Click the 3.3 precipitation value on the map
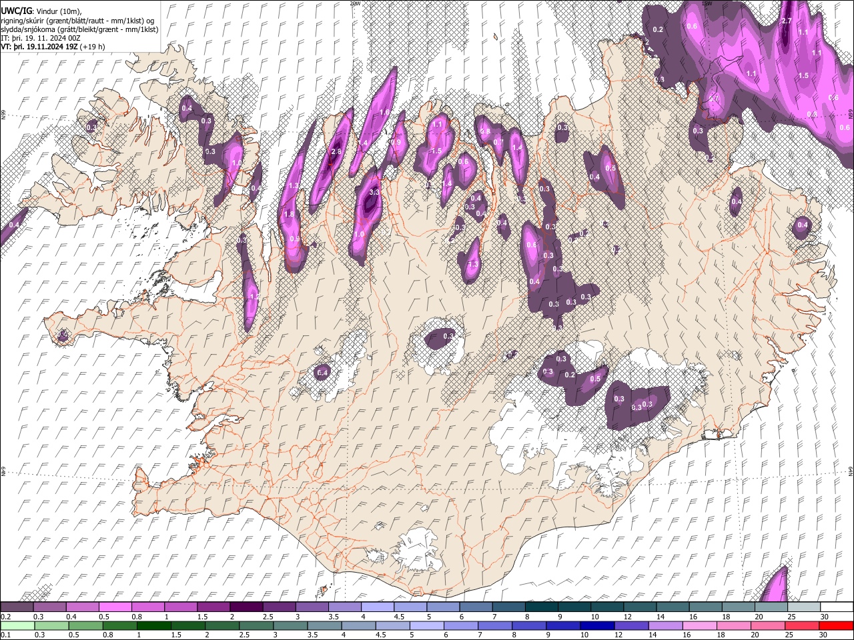 [x=374, y=192]
